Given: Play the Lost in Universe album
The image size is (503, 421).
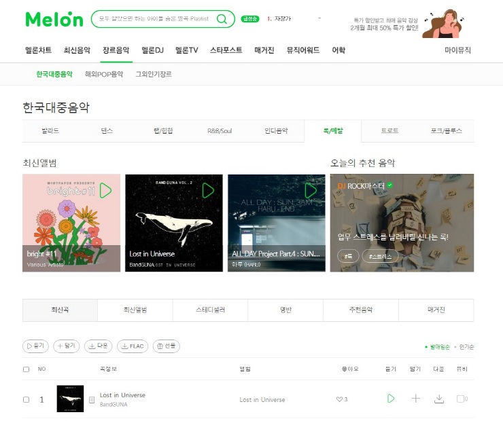Looking at the screenshot, I should pos(208,191).
